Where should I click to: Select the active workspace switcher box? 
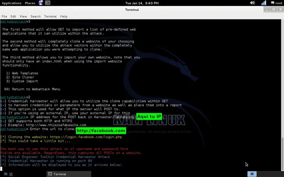[x=252, y=174]
